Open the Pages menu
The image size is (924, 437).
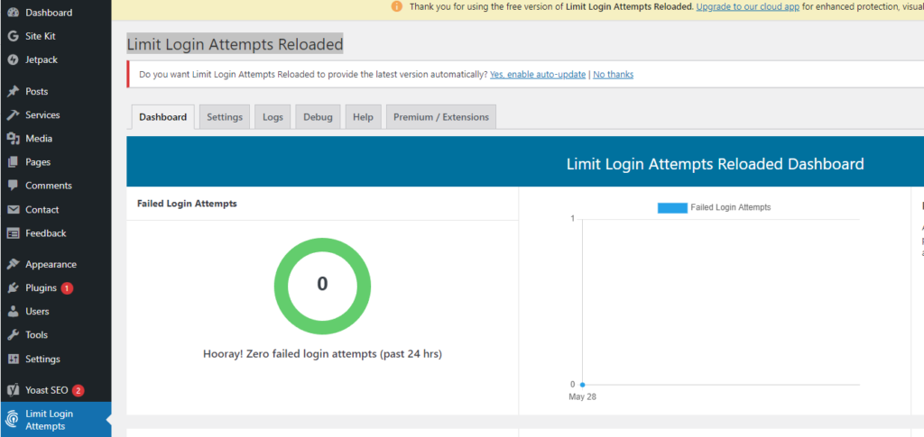click(38, 162)
